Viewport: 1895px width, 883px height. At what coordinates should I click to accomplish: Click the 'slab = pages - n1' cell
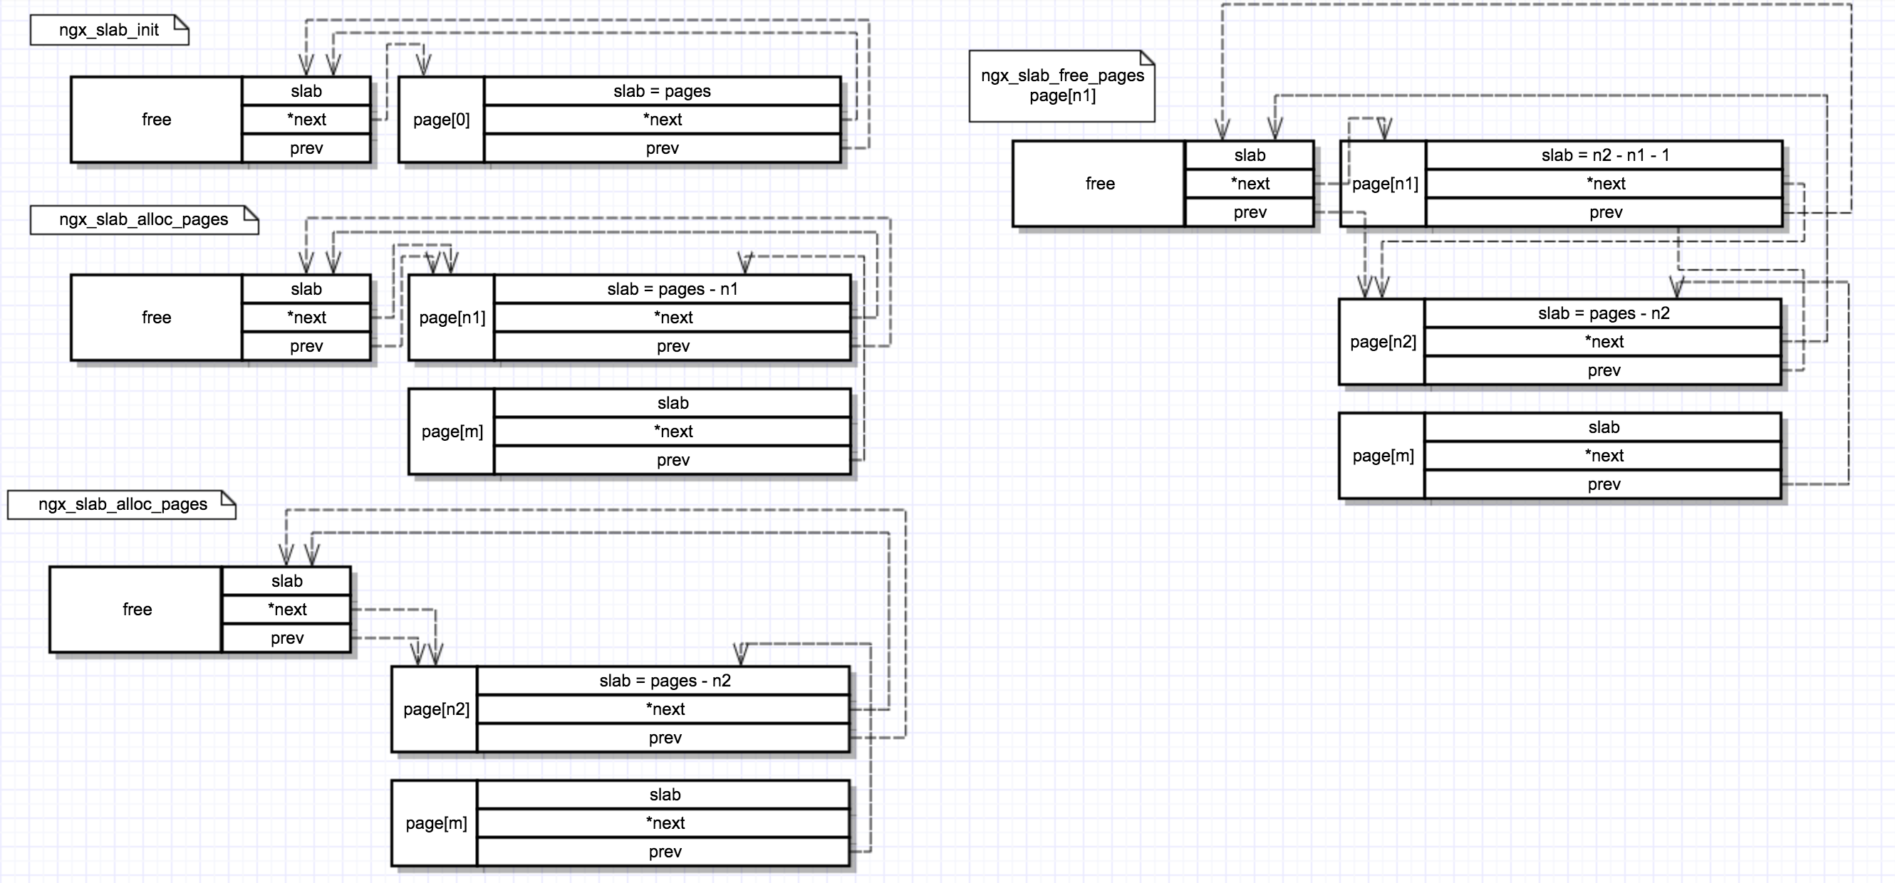pyautogui.click(x=673, y=289)
